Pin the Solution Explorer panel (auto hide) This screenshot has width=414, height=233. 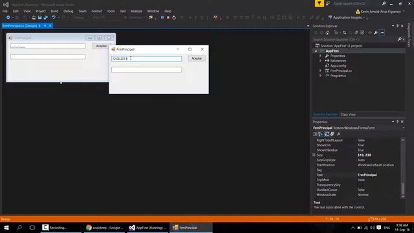[x=397, y=26]
